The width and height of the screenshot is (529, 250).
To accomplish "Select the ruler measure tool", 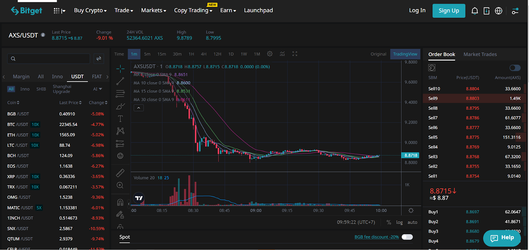I will click(x=120, y=173).
